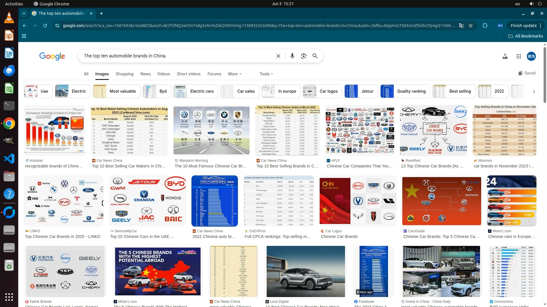Expand the More search filters menu

pyautogui.click(x=234, y=74)
